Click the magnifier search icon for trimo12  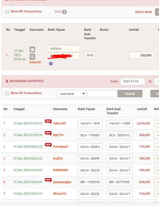click(x=32, y=56)
